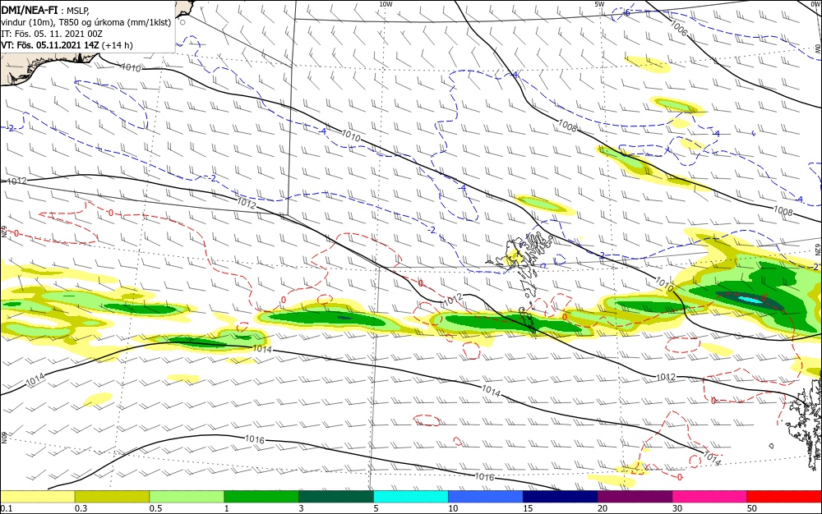The width and height of the screenshot is (822, 514).
Task: Click the purple 20 legend swatch
Action: [635, 497]
